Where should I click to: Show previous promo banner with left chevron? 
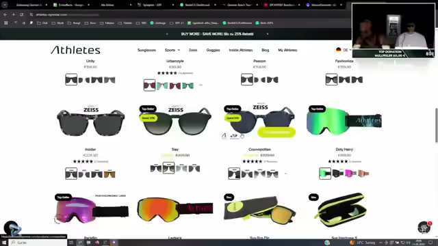(167, 34)
